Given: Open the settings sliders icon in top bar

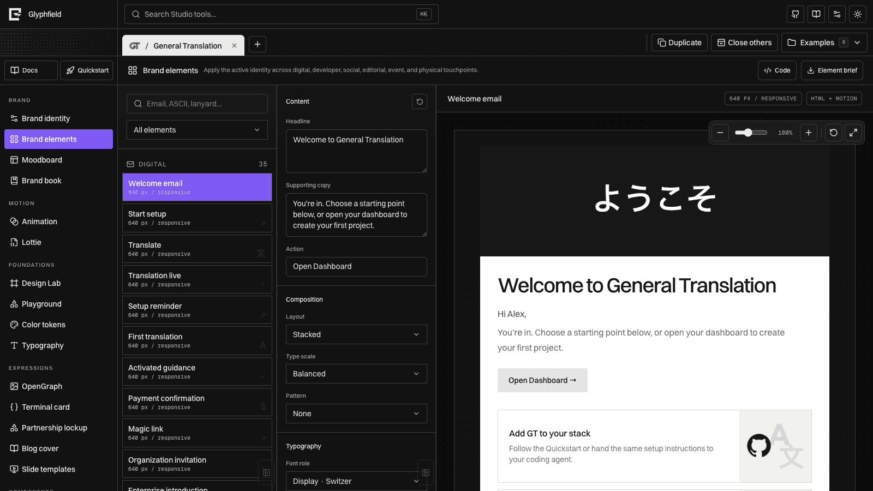Looking at the screenshot, I should click(x=837, y=14).
